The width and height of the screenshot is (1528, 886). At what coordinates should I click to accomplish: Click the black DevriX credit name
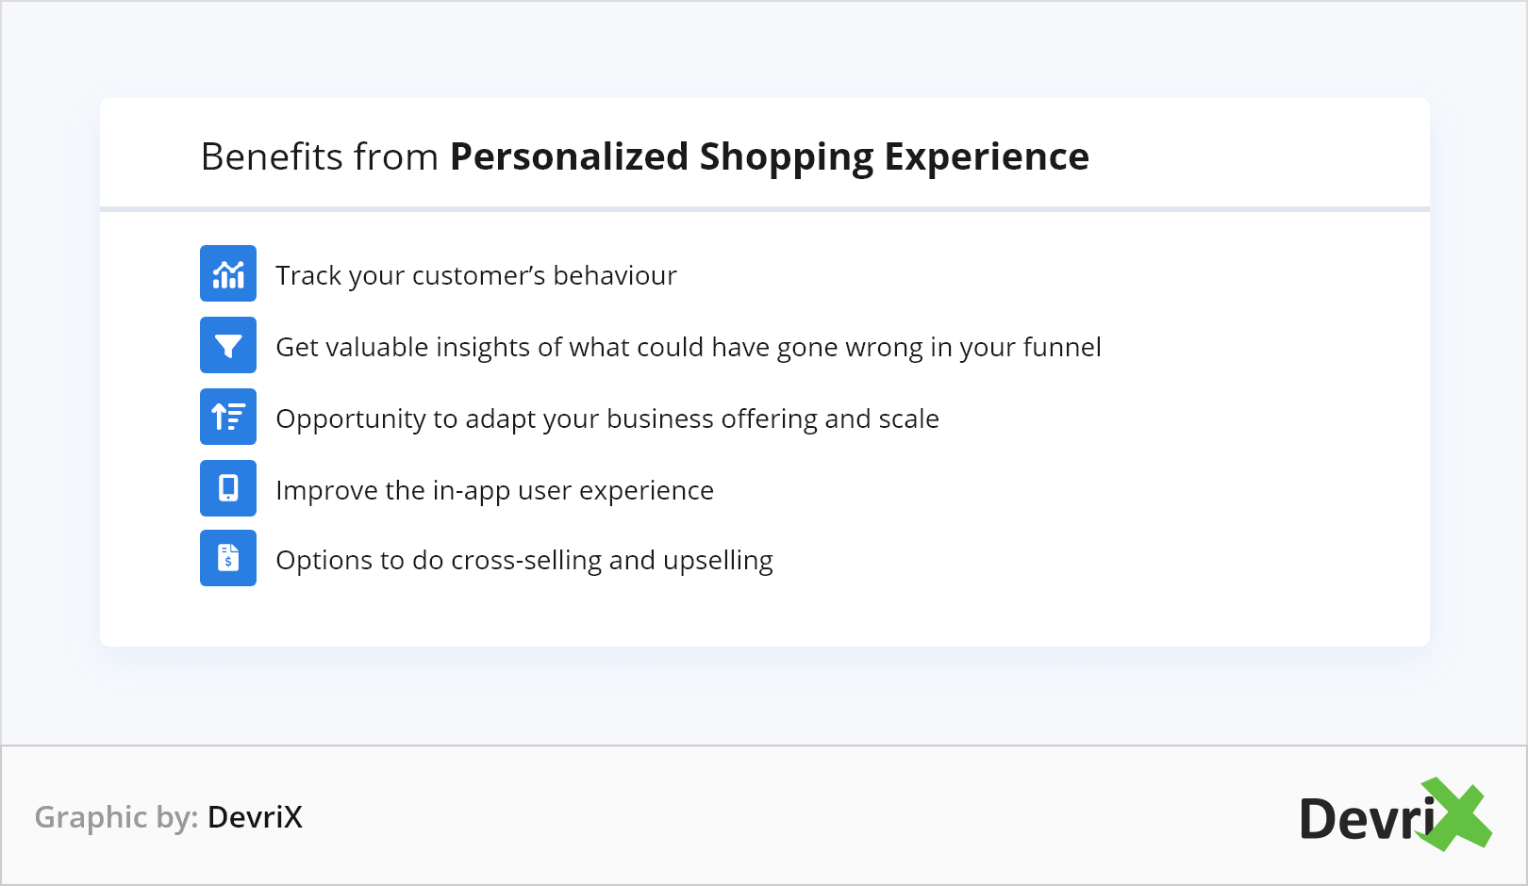tap(255, 816)
